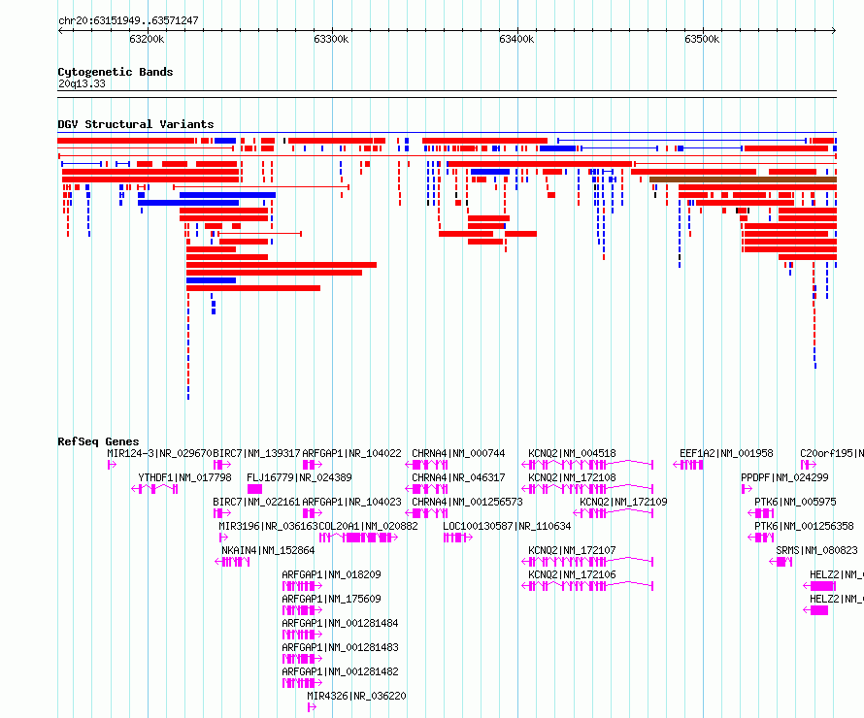864x718 pixels.
Task: Select the EEF1A2|NM_001958 gene glyph
Action: pos(687,465)
